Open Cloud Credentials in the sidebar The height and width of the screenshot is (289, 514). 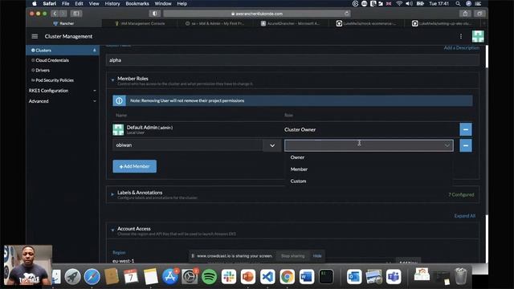point(52,60)
